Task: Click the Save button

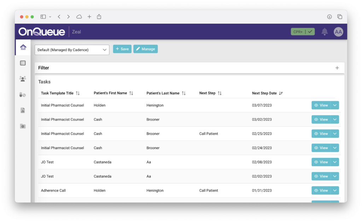Action: point(122,49)
